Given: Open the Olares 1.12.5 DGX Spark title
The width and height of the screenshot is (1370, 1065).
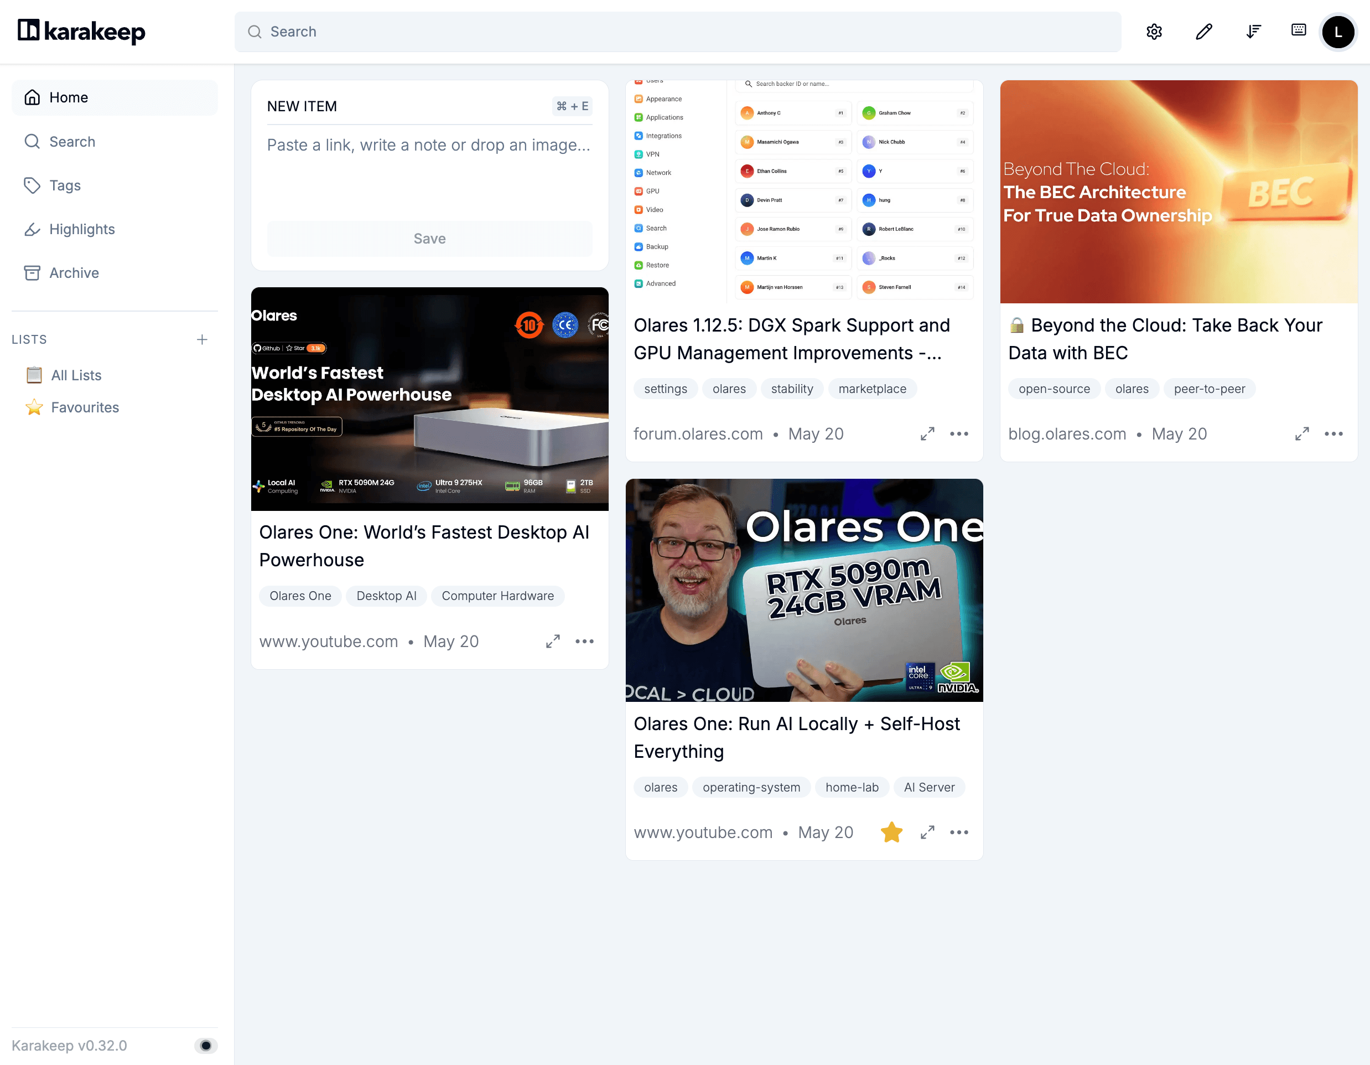Looking at the screenshot, I should pyautogui.click(x=792, y=339).
